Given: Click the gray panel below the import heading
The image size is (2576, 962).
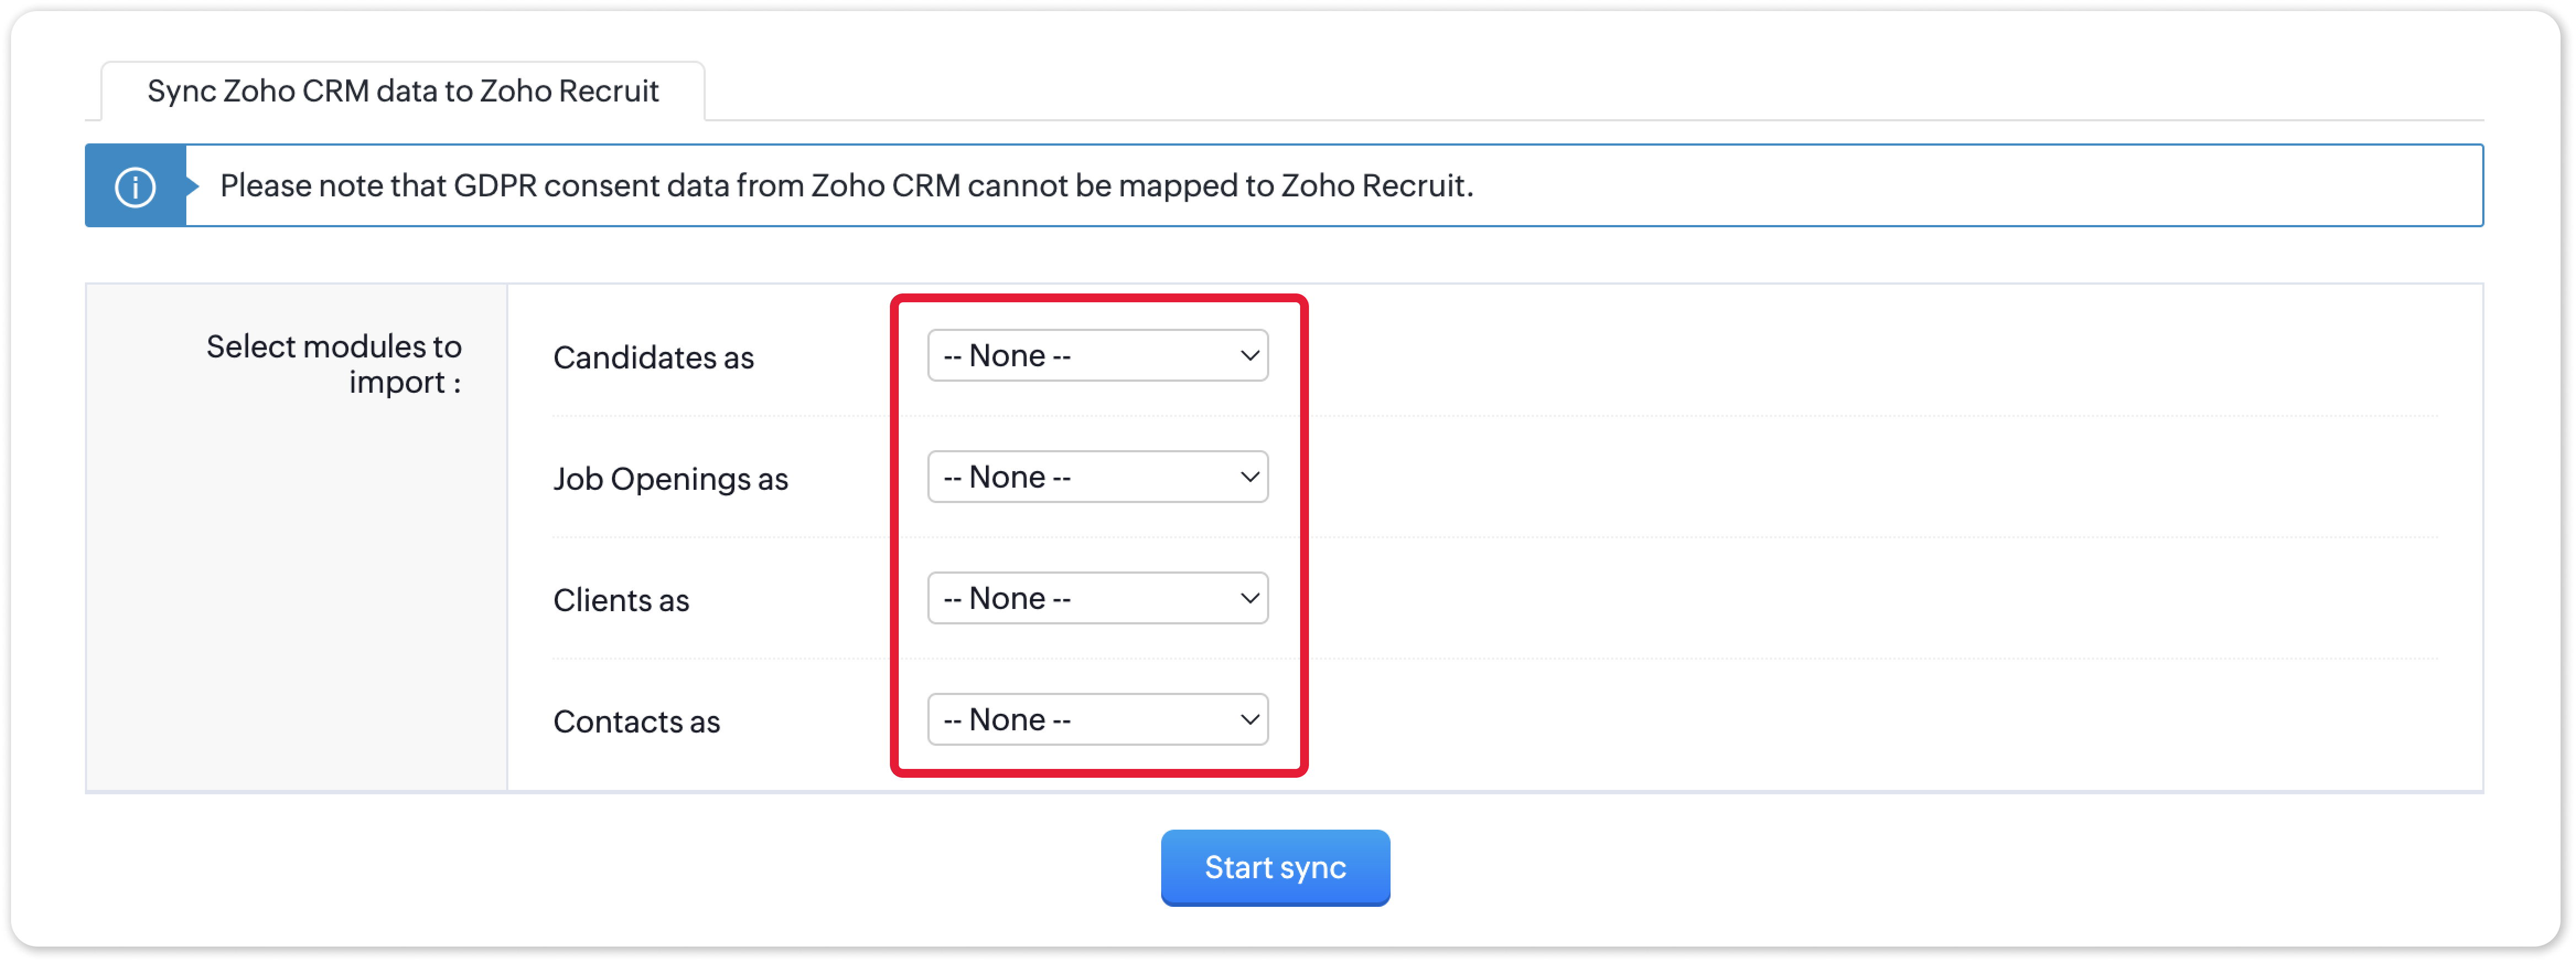Looking at the screenshot, I should [x=296, y=600].
